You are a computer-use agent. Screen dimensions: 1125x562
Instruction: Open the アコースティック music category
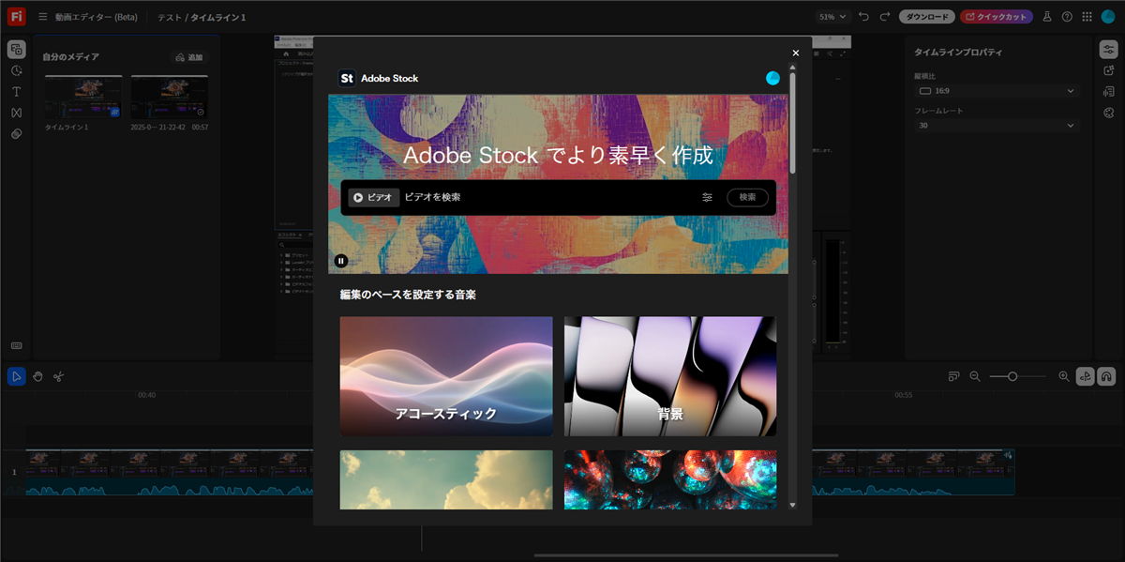click(446, 376)
